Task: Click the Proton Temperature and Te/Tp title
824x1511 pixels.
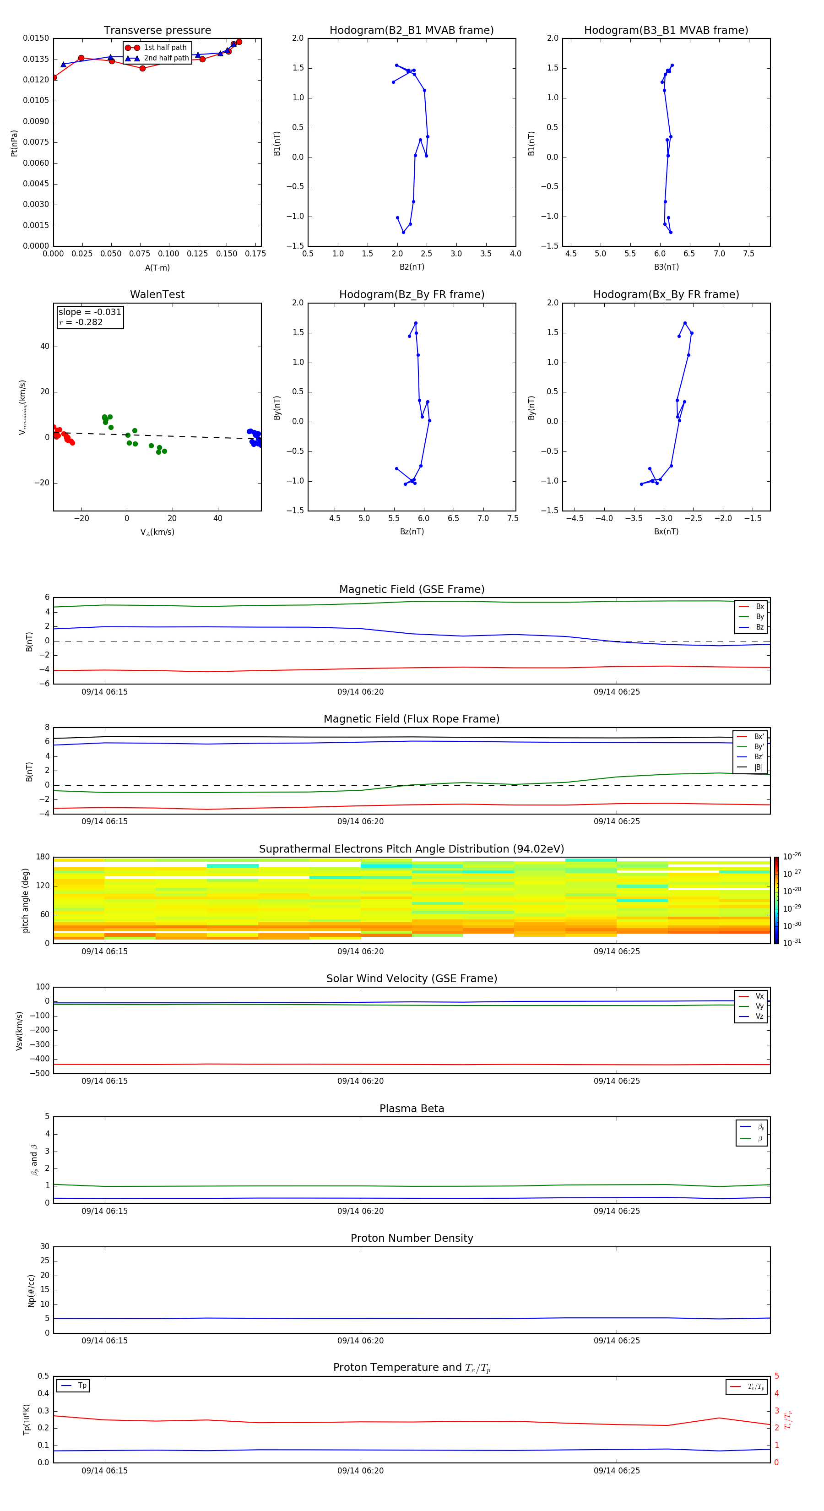Action: point(412,1368)
